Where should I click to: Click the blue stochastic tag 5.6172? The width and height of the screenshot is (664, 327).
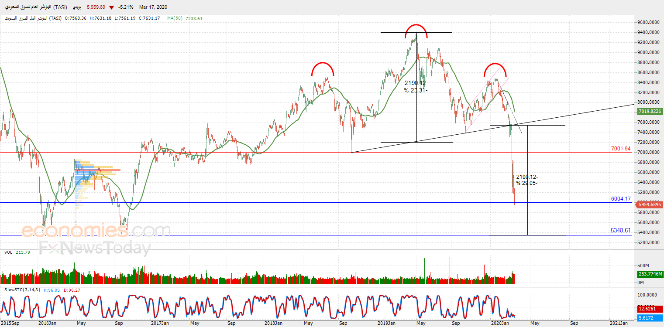[x=650, y=318]
